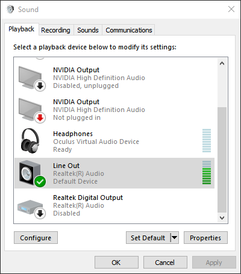Viewport: 241px width, 274px height.
Task: Click the Configure button
Action: click(x=36, y=238)
